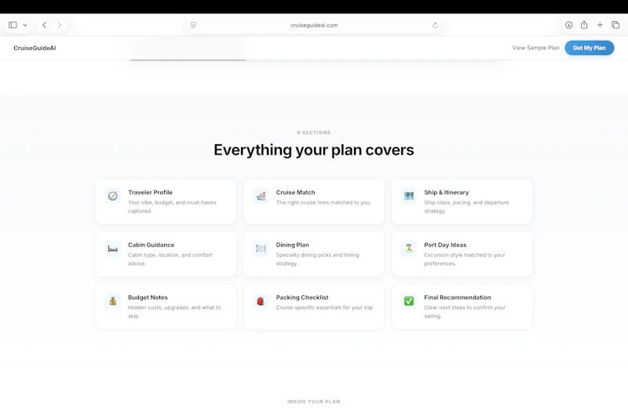Click 'Cruise-specific essentials for your trip.' text

tap(325, 308)
